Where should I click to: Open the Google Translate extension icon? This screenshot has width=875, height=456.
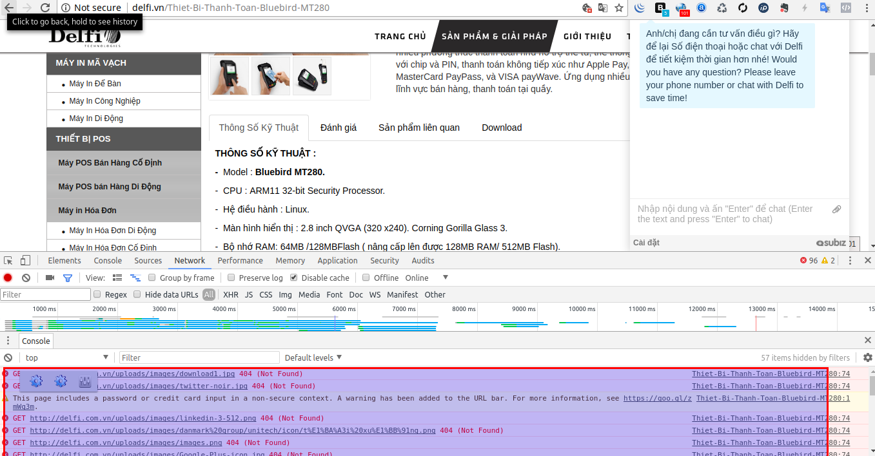[x=825, y=8]
